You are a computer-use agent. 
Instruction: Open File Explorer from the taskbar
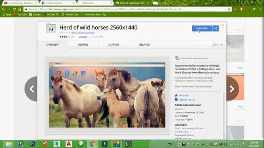click(x=9, y=144)
